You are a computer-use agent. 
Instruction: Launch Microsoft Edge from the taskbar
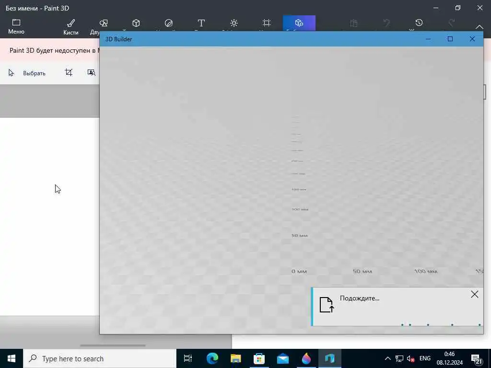(x=212, y=358)
